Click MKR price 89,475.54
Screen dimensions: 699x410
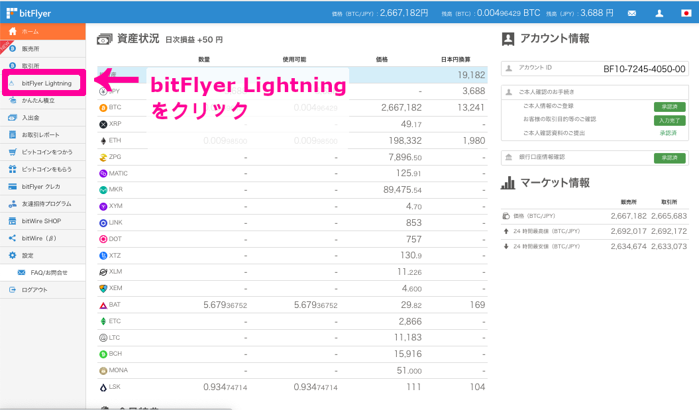click(x=403, y=190)
